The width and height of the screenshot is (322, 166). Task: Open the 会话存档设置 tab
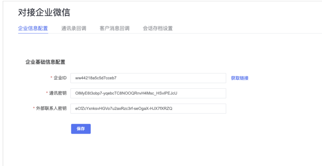click(x=158, y=28)
